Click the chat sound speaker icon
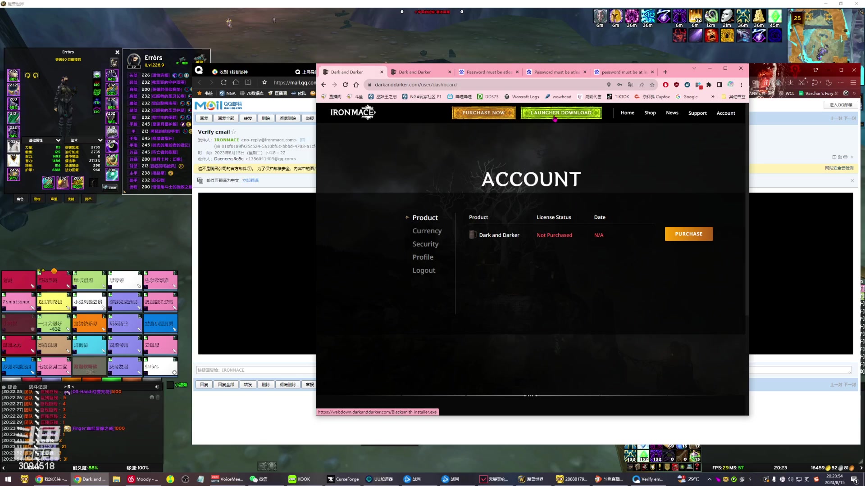The image size is (865, 486). pyautogui.click(x=157, y=387)
